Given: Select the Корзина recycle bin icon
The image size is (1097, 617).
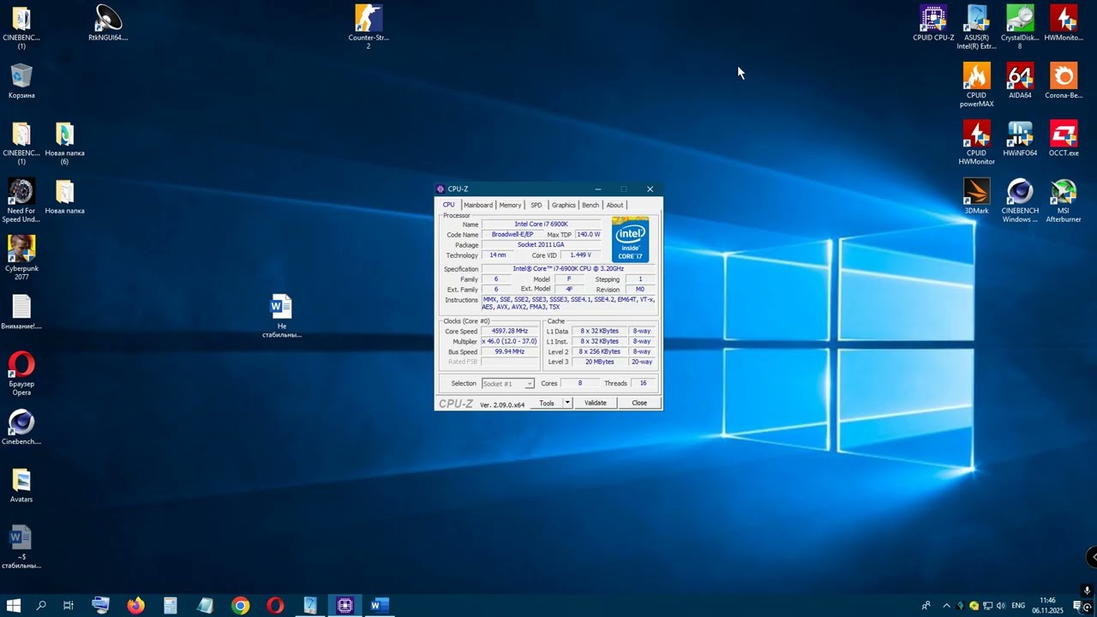Looking at the screenshot, I should click(x=21, y=81).
